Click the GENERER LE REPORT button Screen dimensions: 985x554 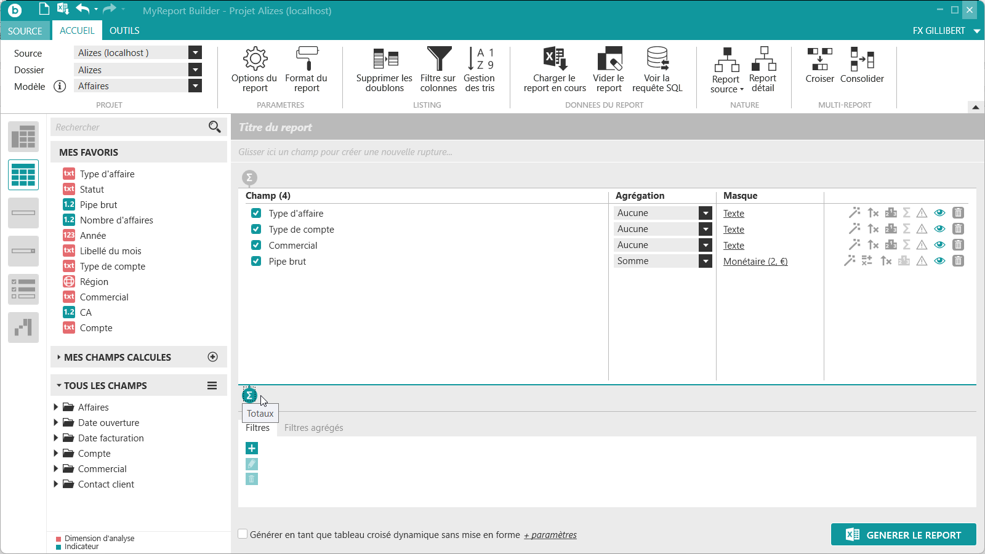(903, 535)
